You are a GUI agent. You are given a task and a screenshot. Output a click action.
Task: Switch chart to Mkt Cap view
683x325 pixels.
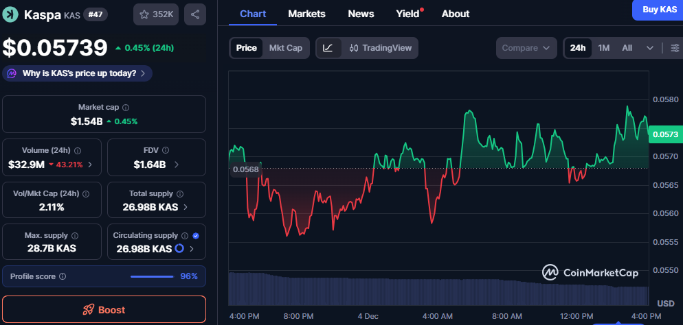coord(285,48)
